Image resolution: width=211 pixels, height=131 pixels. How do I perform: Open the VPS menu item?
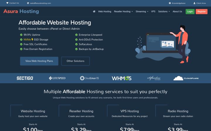pyautogui.click(x=153, y=11)
